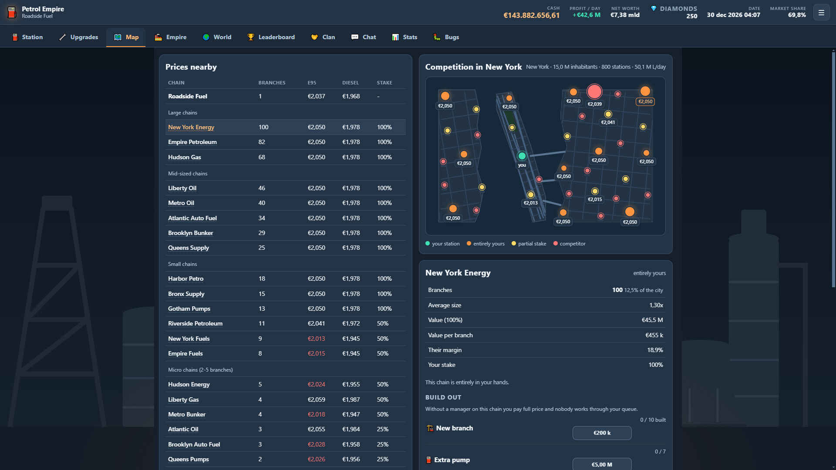Image resolution: width=836 pixels, height=470 pixels.
Task: Click the page vertical scrollbar
Action: pos(833,170)
